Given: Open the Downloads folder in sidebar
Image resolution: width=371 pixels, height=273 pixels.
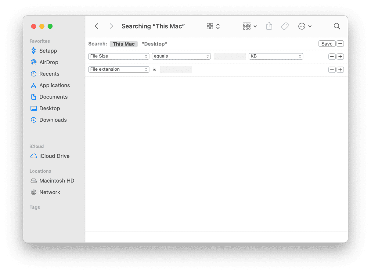Looking at the screenshot, I should click(x=53, y=120).
